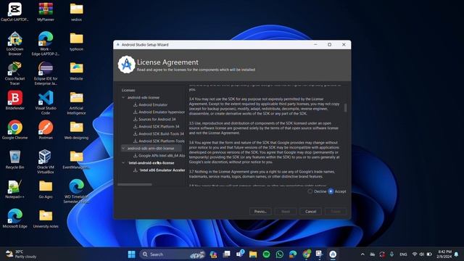Open Edge from the taskbar
The height and width of the screenshot is (261, 464).
pyautogui.click(x=293, y=254)
